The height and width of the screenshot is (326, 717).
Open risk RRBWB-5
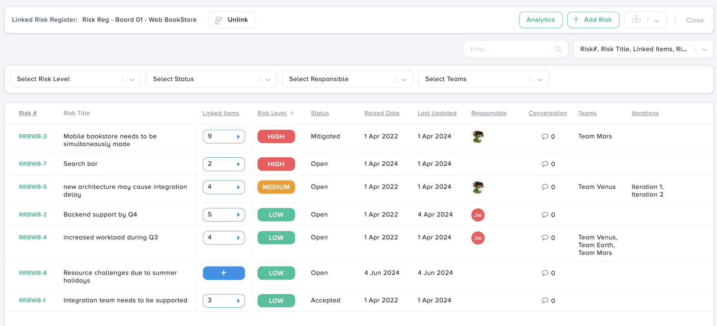[33, 187]
